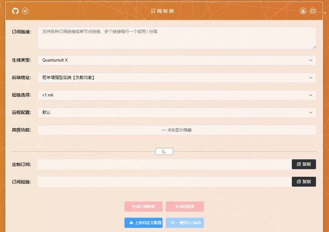Click the 生成类型 label
Screen dimensions: 329x232
(21, 60)
